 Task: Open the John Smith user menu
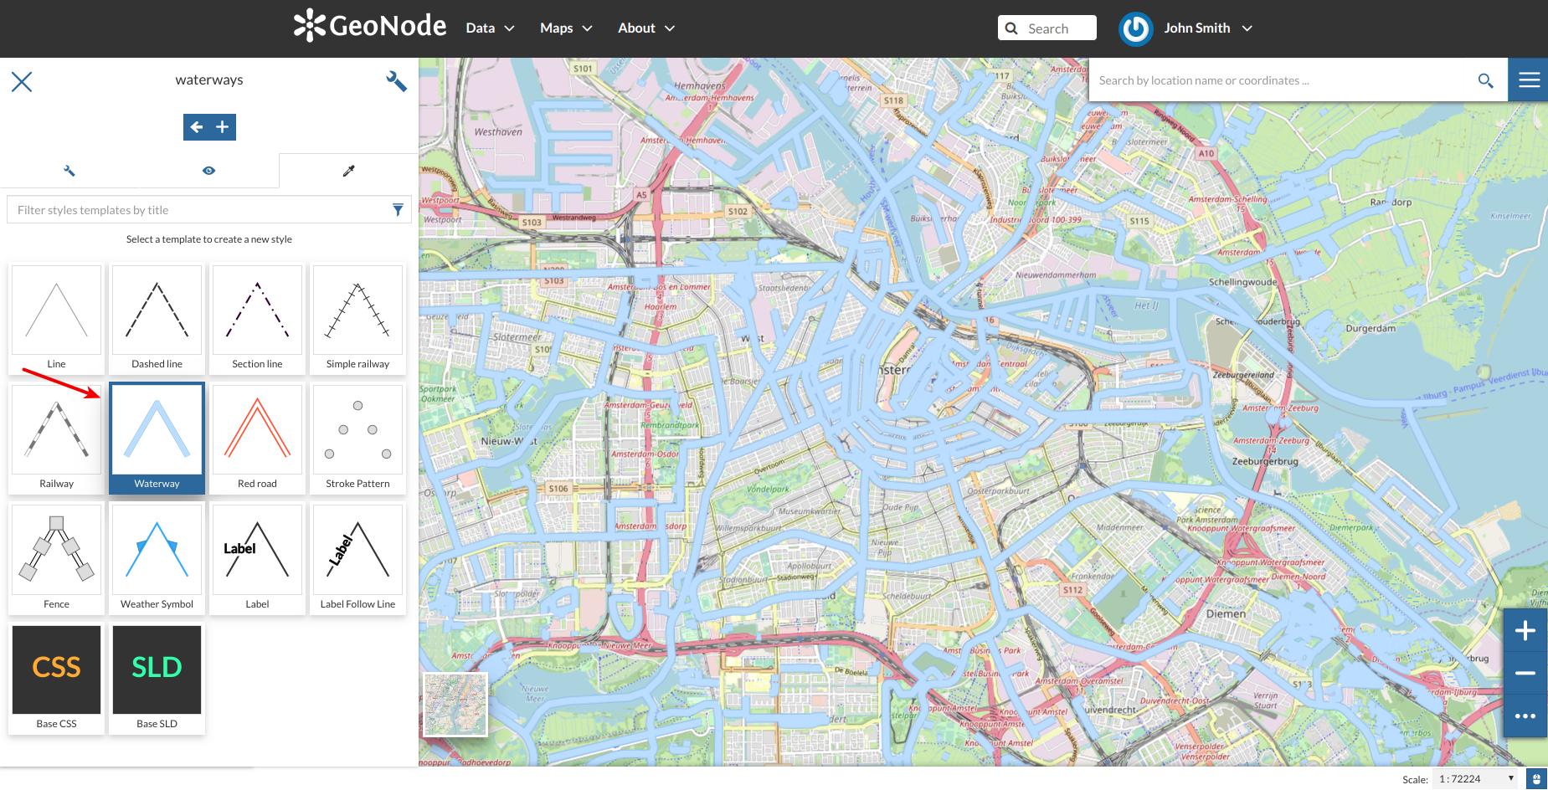pos(1208,28)
